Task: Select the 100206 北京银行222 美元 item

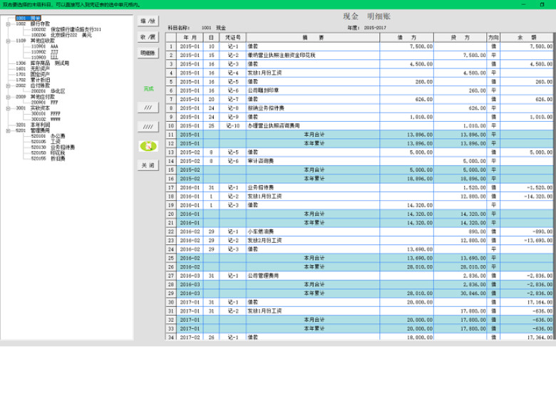Action: (61, 35)
